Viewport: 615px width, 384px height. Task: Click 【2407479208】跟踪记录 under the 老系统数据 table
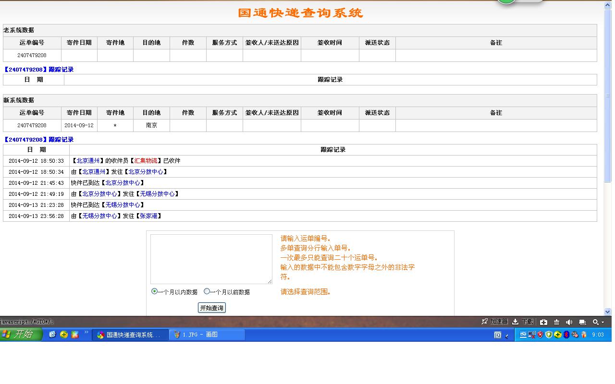pyautogui.click(x=38, y=70)
